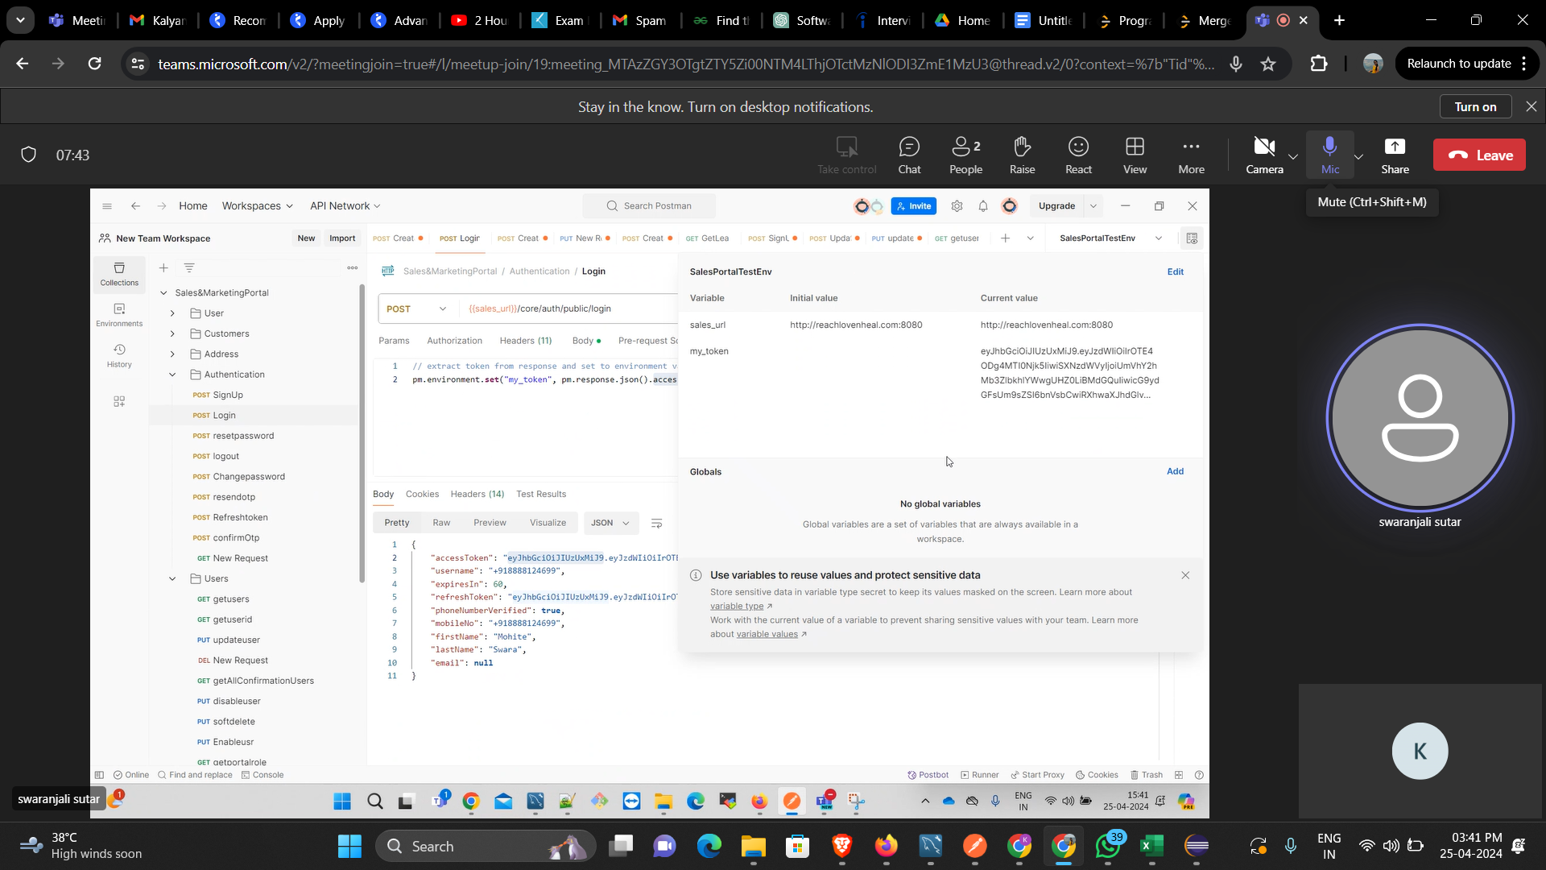
Task: Click the Upgrade button in Postman
Action: tap(1056, 206)
